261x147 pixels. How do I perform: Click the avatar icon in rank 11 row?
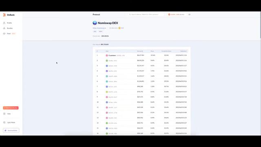point(107,107)
